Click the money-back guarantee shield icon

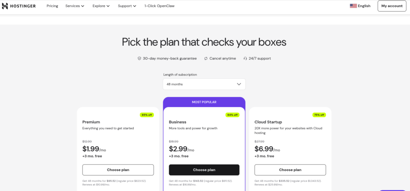[x=139, y=58]
